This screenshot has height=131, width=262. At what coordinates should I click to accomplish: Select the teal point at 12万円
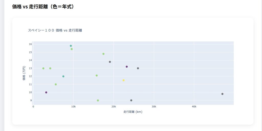63,76
